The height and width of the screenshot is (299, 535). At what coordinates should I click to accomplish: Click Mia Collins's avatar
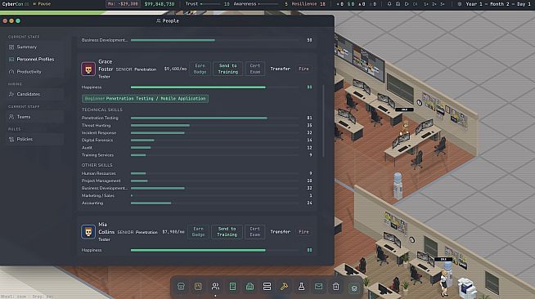(x=88, y=232)
